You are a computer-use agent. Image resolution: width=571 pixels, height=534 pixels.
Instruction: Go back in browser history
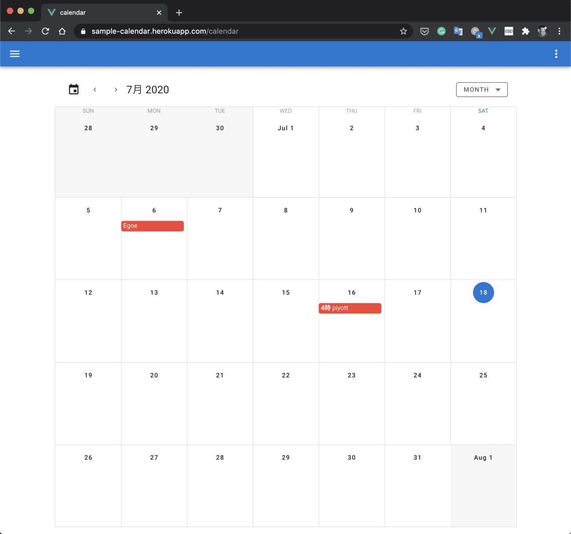(12, 31)
